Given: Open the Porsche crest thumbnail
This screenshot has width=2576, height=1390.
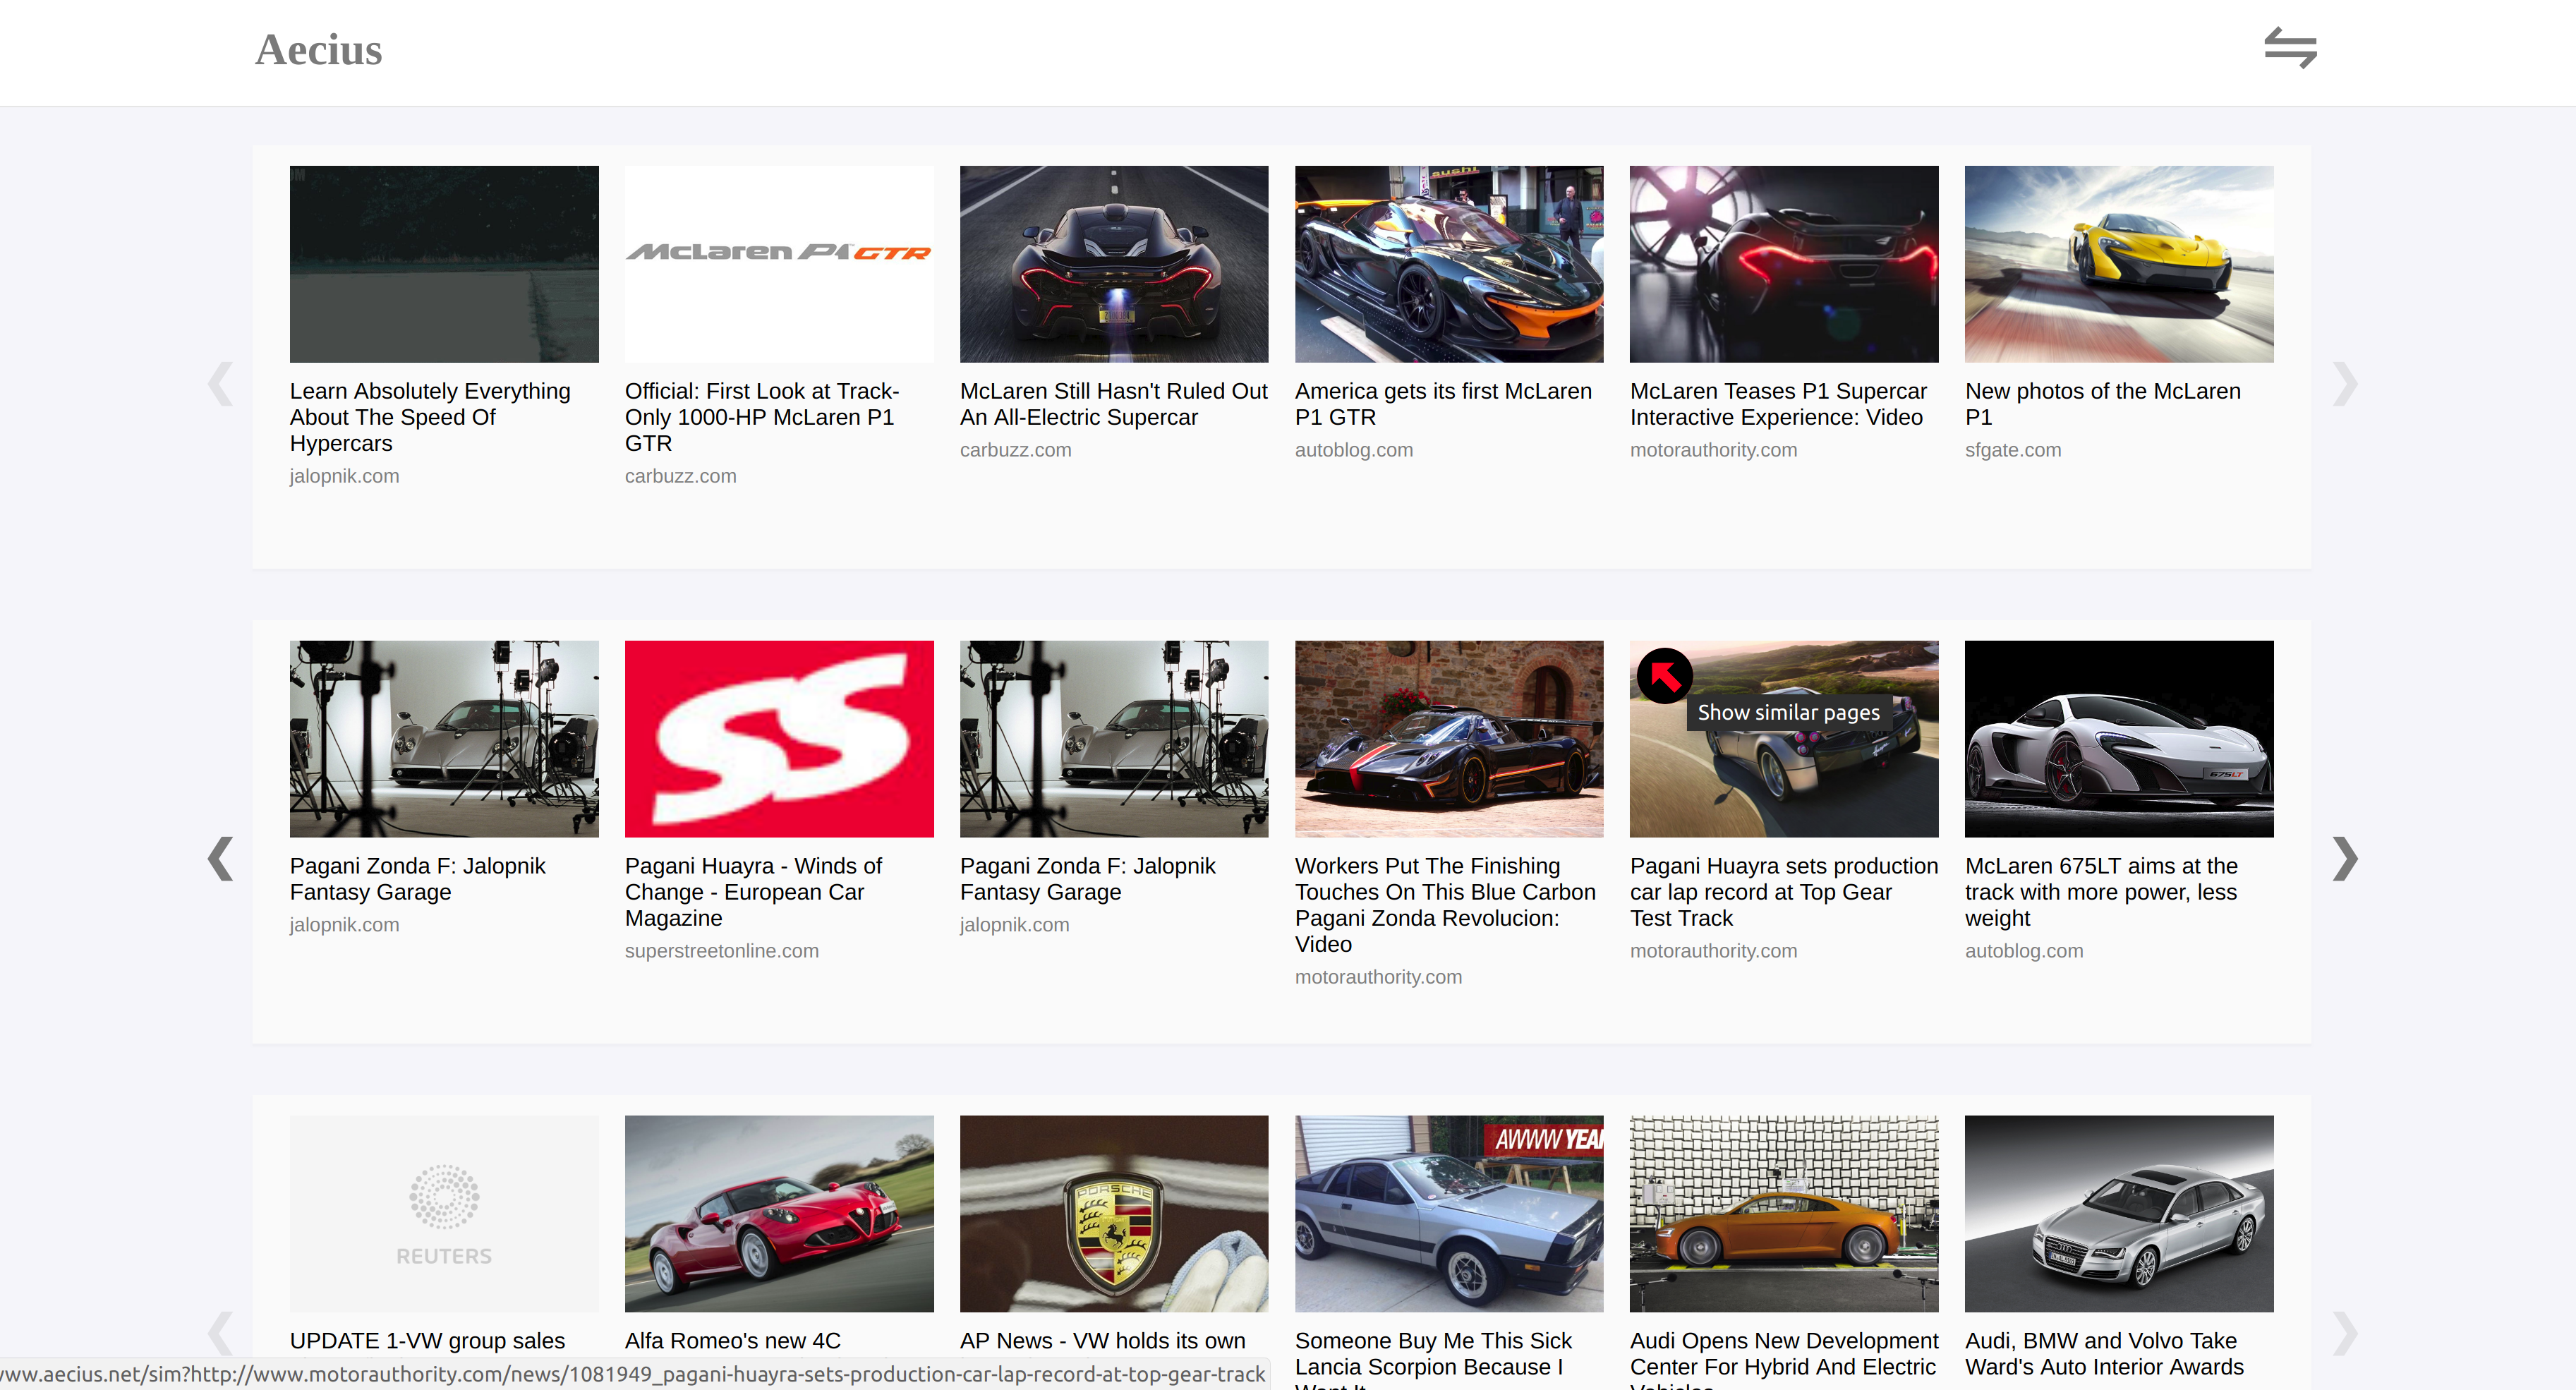Looking at the screenshot, I should 1113,1212.
